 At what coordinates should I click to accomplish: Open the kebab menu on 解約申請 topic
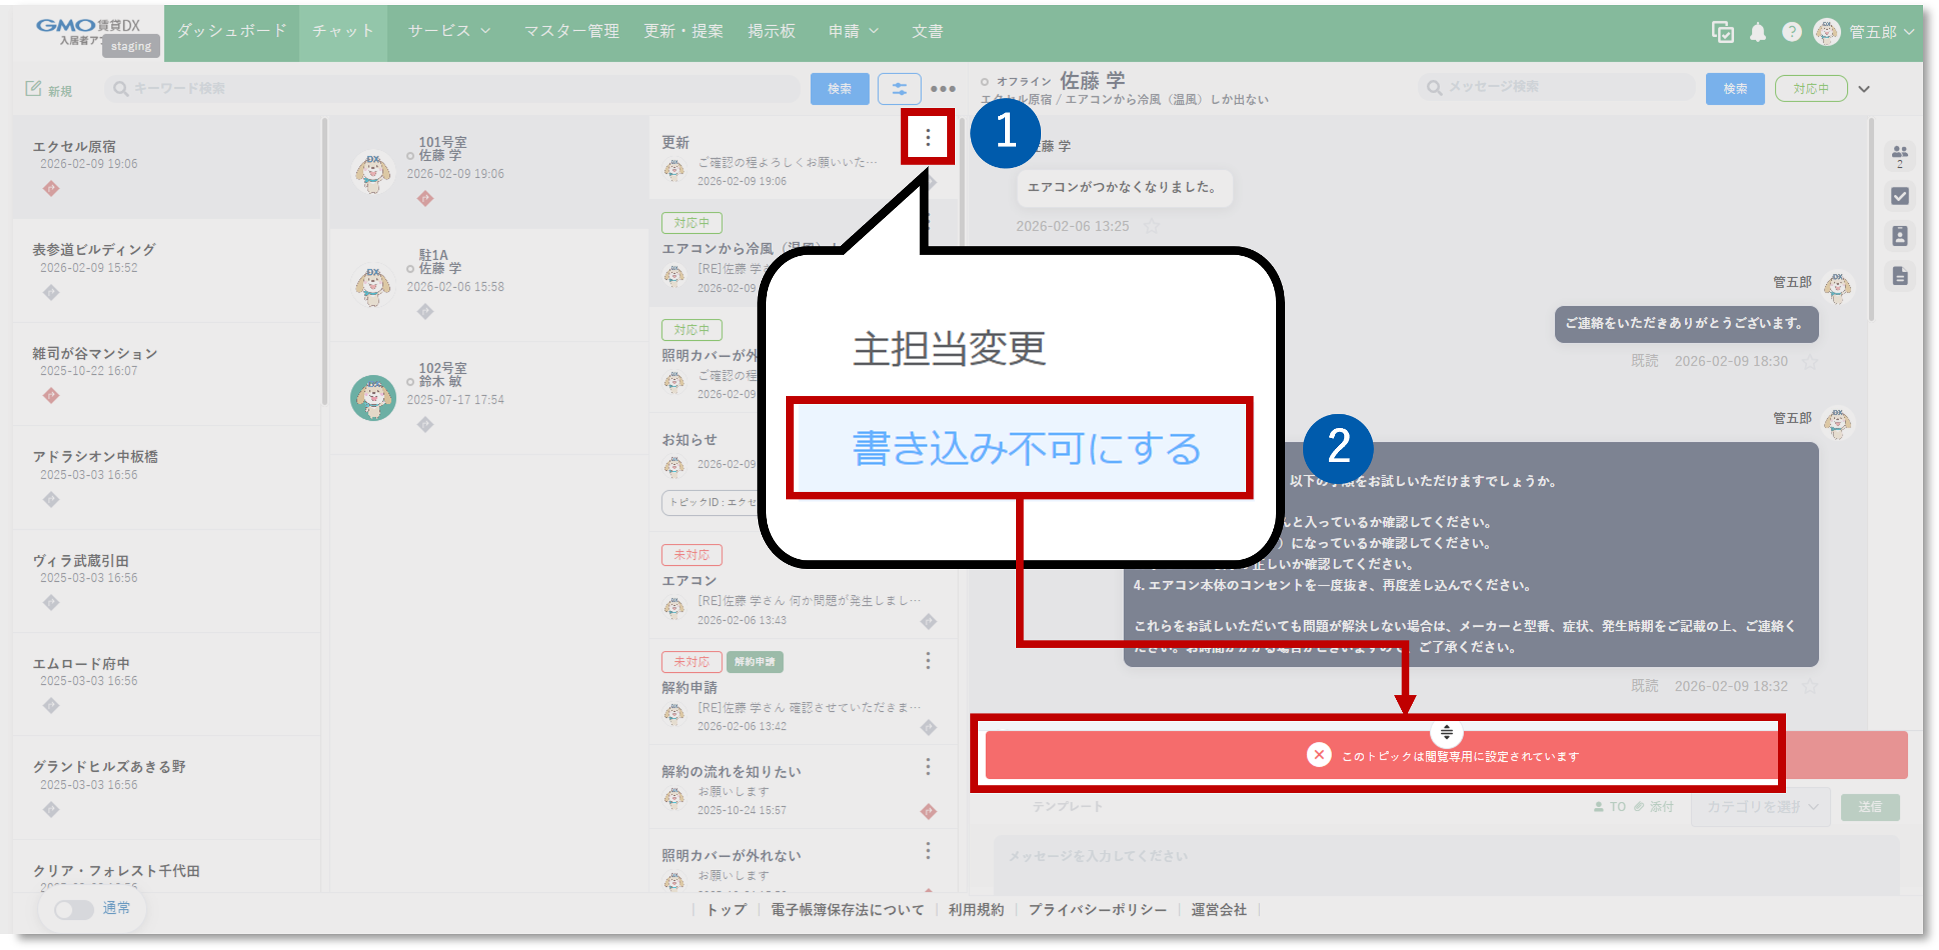tap(928, 661)
